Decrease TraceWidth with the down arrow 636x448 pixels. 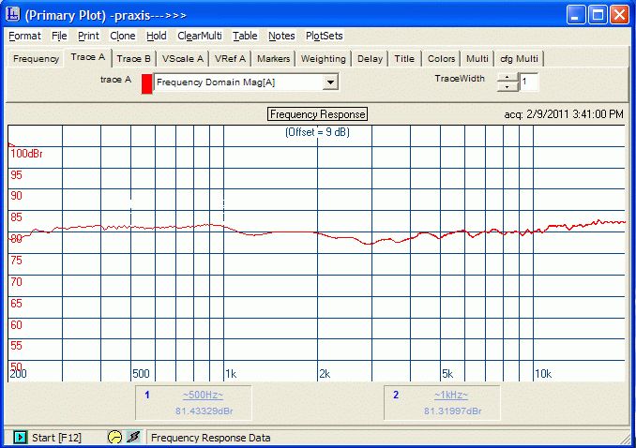tap(507, 86)
